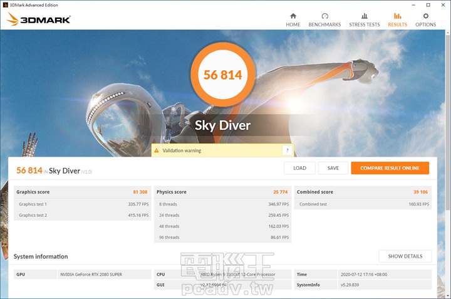Select the NVIDIA GeForce RTX 2080 SUPER field
Viewport: 451px width, 299px height.
click(103, 275)
